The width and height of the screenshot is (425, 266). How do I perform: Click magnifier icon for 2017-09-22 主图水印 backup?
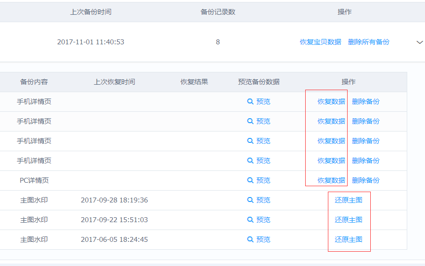[250, 220]
